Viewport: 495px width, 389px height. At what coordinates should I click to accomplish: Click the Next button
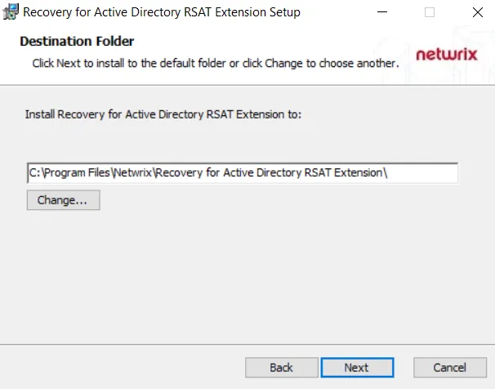tap(357, 367)
